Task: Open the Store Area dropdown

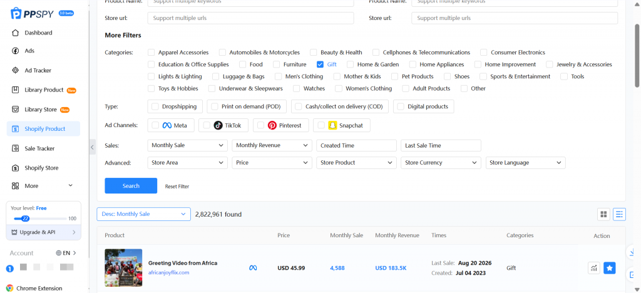Action: click(187, 163)
